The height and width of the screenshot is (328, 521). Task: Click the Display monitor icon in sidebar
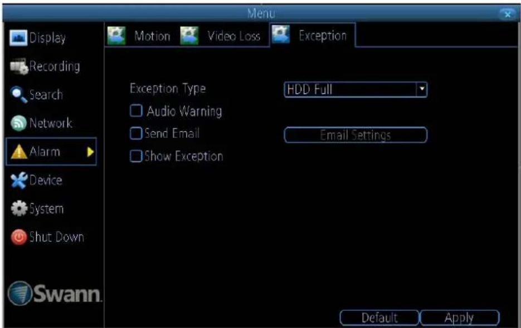pyautogui.click(x=18, y=37)
